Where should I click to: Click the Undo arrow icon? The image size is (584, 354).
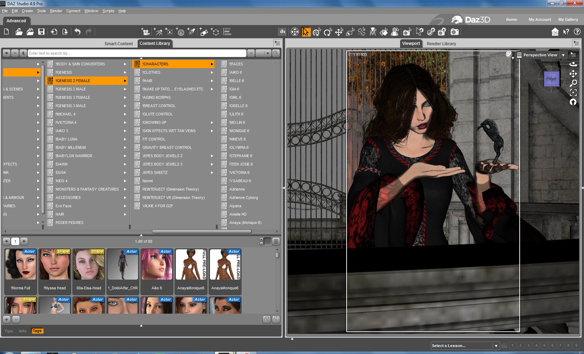(77, 32)
